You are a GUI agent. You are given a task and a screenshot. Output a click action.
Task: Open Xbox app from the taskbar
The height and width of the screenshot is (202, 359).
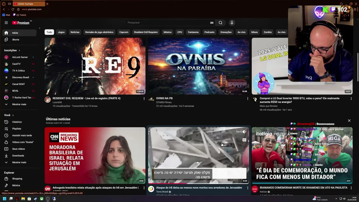click(x=42, y=199)
